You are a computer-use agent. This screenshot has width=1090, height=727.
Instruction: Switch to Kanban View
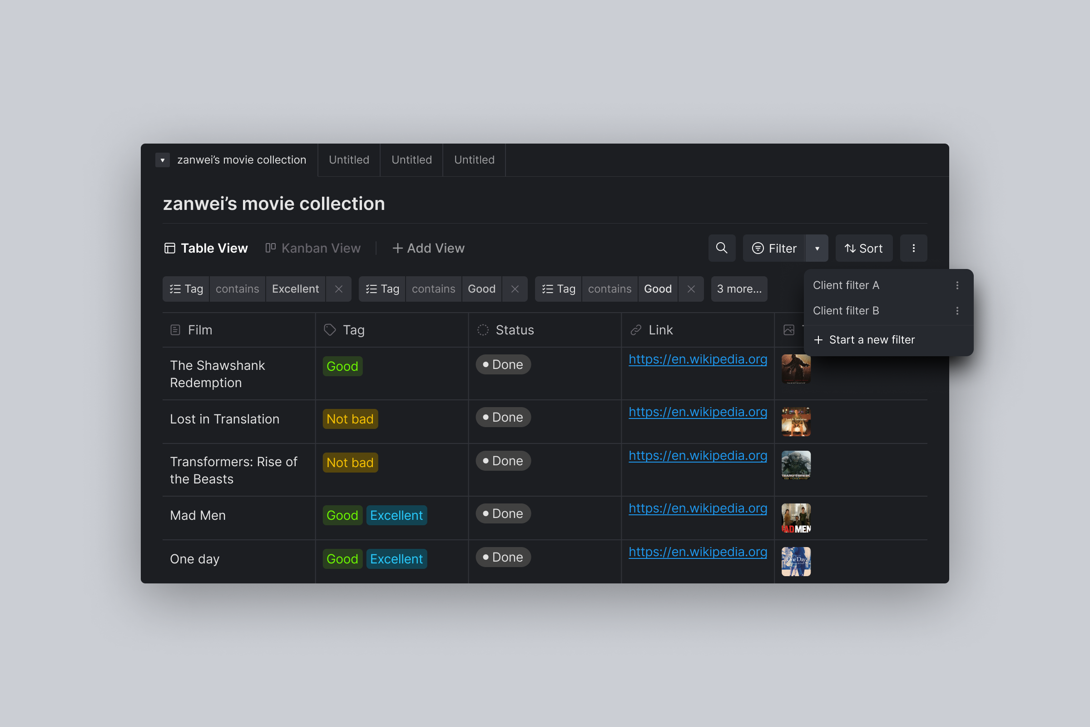coord(313,248)
